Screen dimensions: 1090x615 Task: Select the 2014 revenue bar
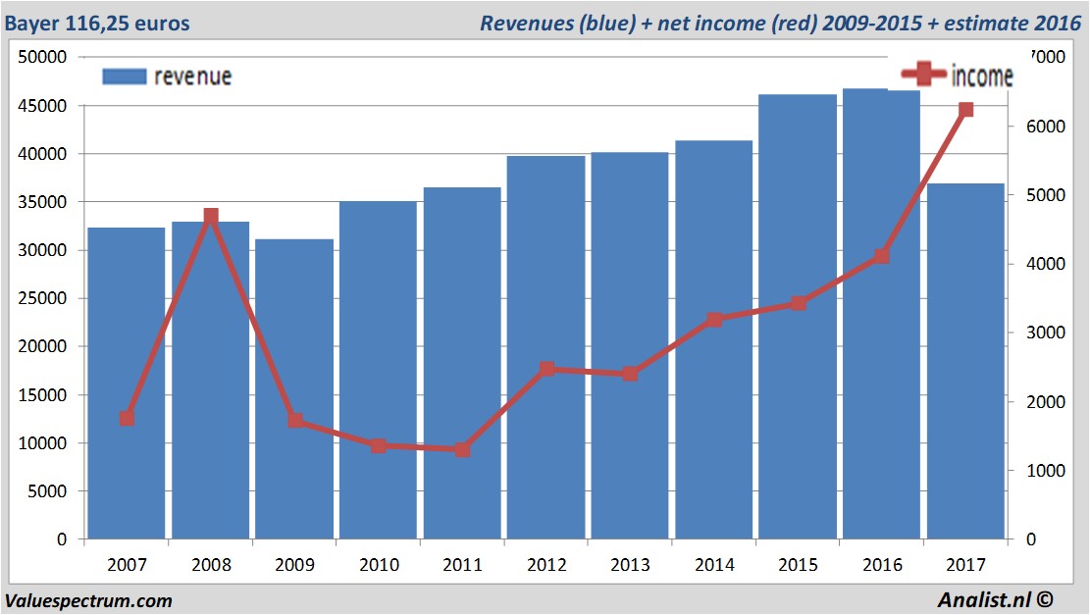pyautogui.click(x=714, y=339)
